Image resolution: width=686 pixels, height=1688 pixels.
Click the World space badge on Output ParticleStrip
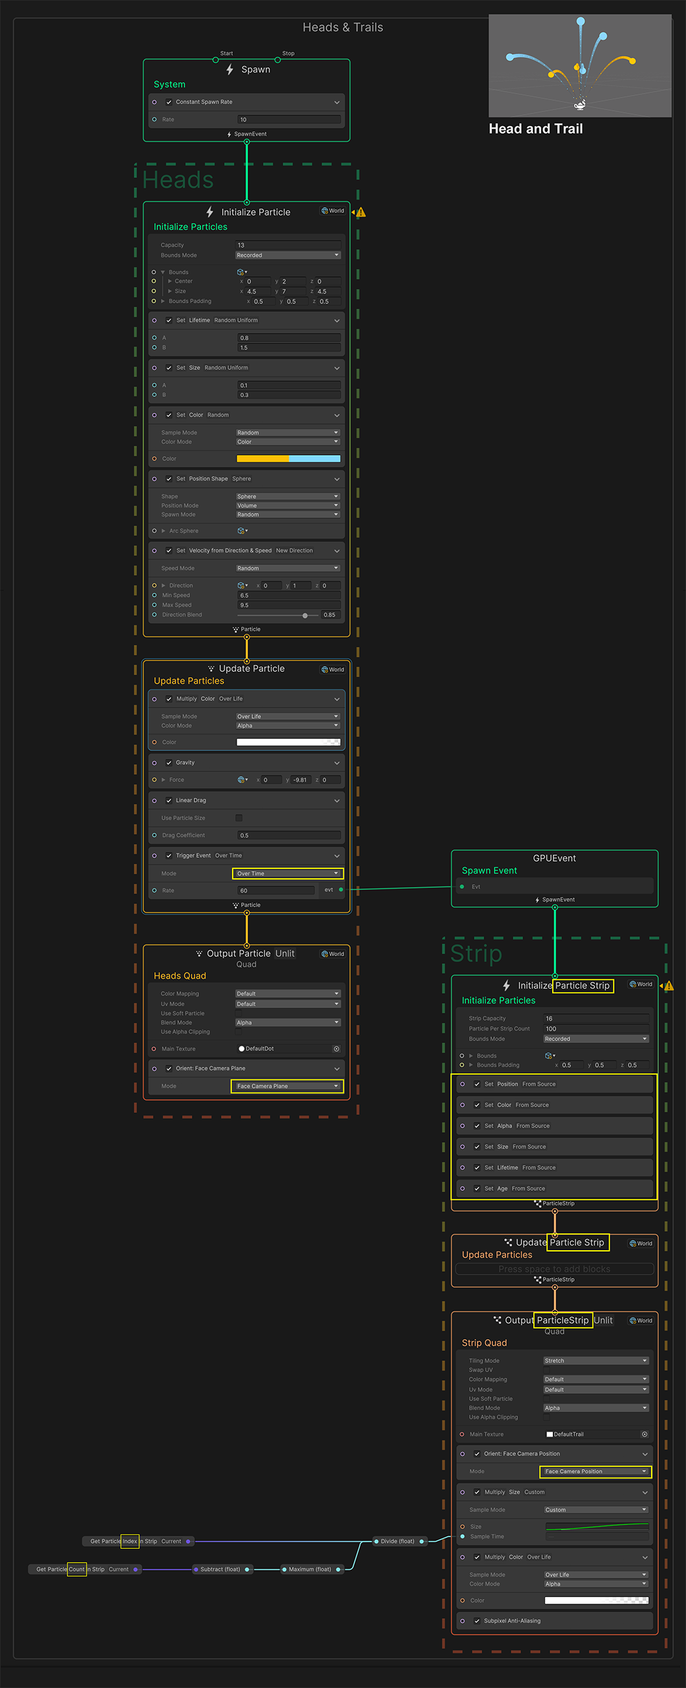(641, 1320)
